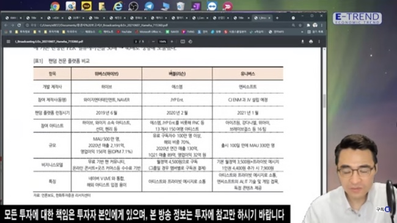
Task: Open the Chrome profile avatar
Action: pyautogui.click(x=315, y=25)
